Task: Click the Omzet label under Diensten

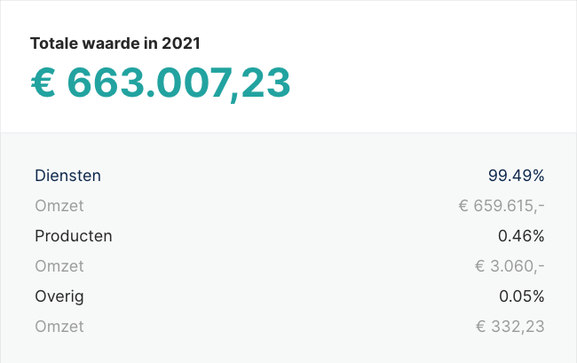Action: point(59,206)
